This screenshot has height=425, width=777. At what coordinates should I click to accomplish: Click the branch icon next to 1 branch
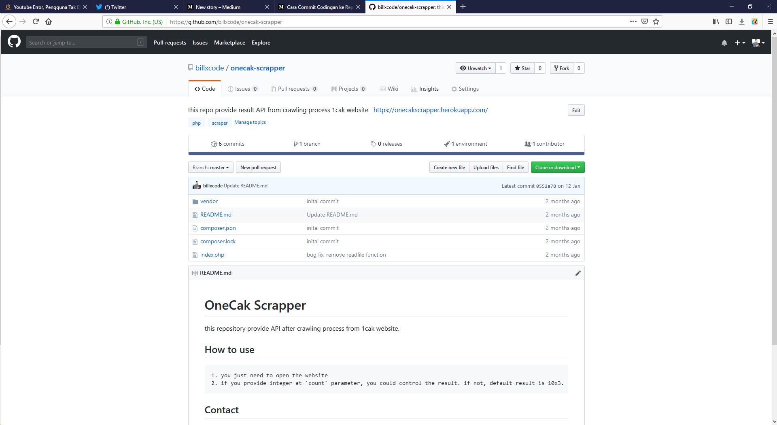pyautogui.click(x=296, y=144)
